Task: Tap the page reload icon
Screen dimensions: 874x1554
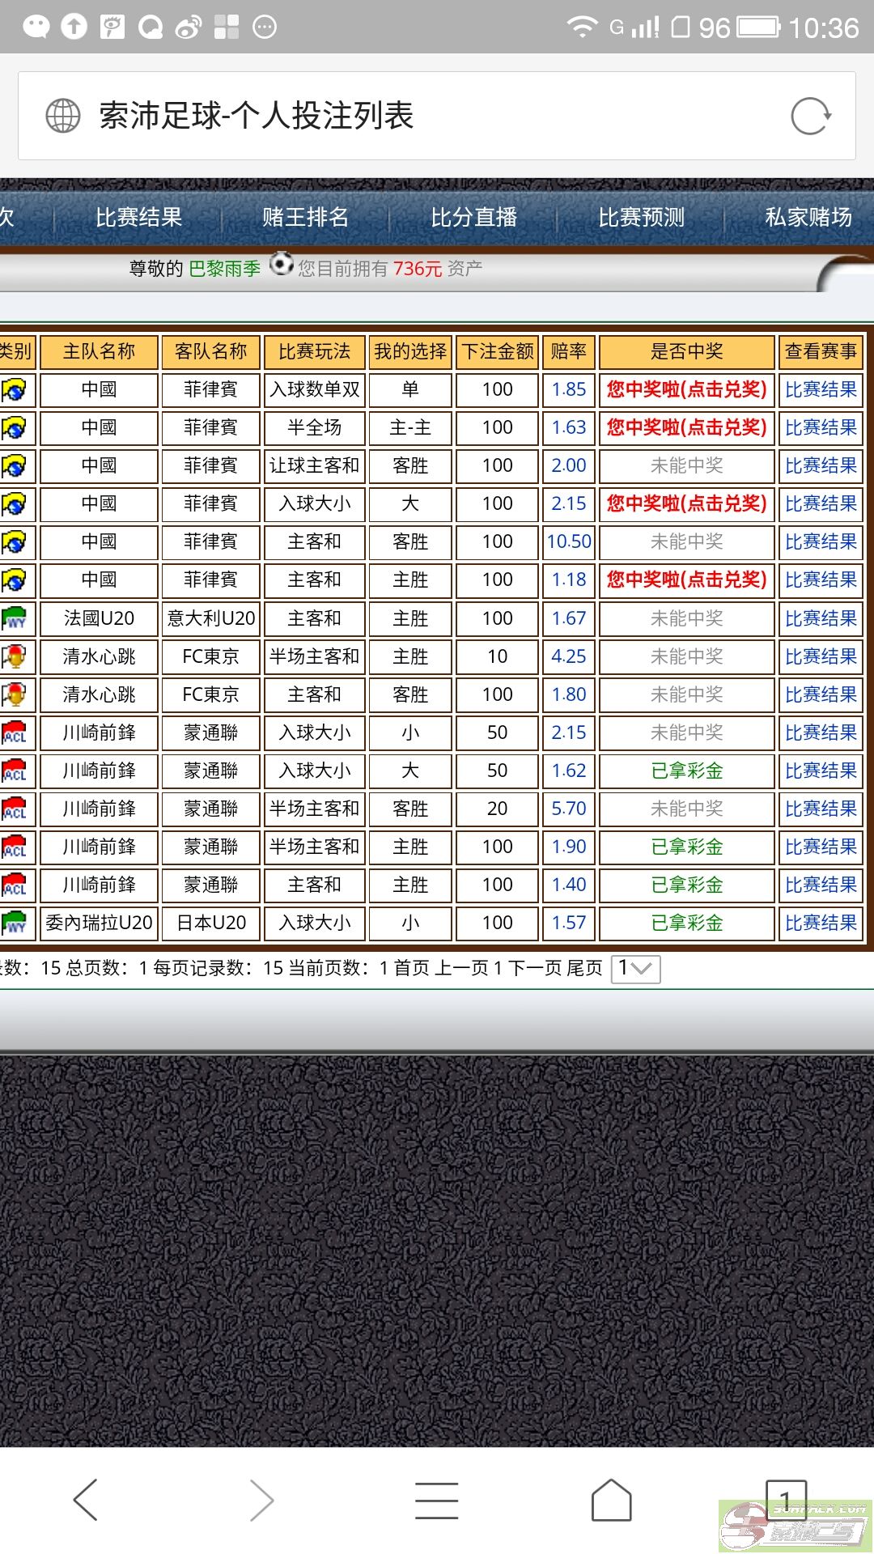Action: [x=810, y=116]
